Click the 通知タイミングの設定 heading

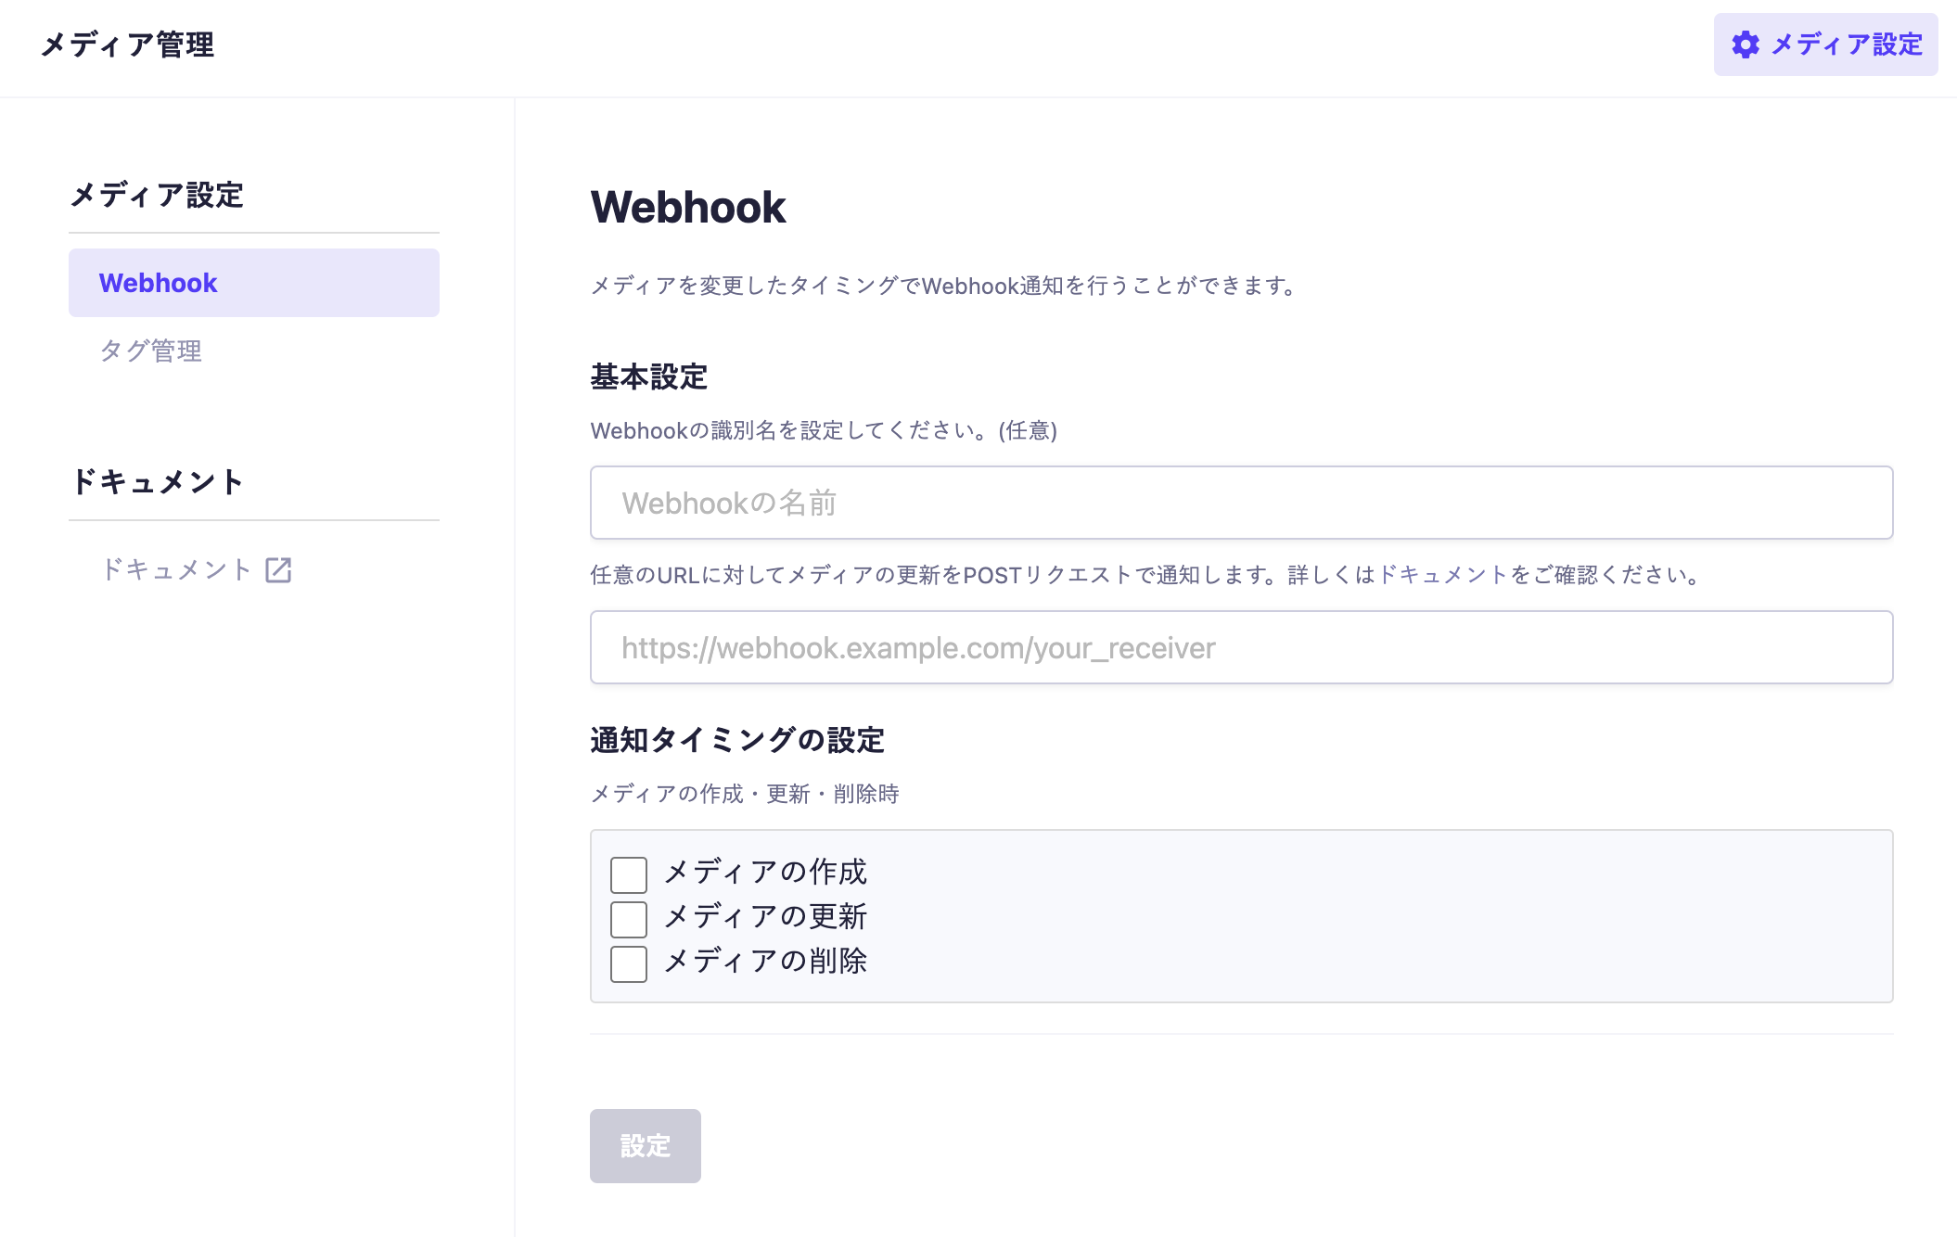(x=737, y=741)
